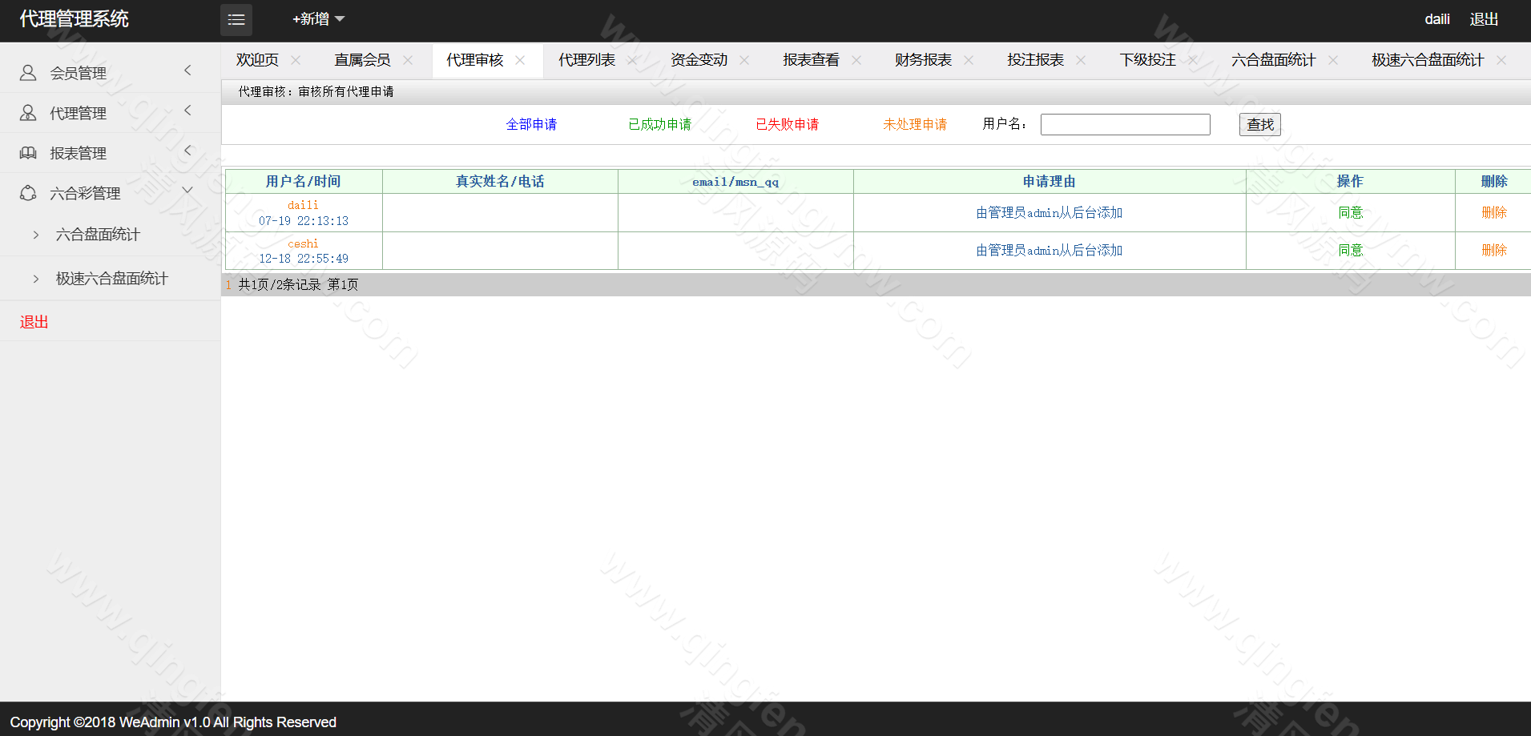Viewport: 1531px width, 736px height.
Task: Switch to the 代理列表 tab
Action: [x=586, y=60]
